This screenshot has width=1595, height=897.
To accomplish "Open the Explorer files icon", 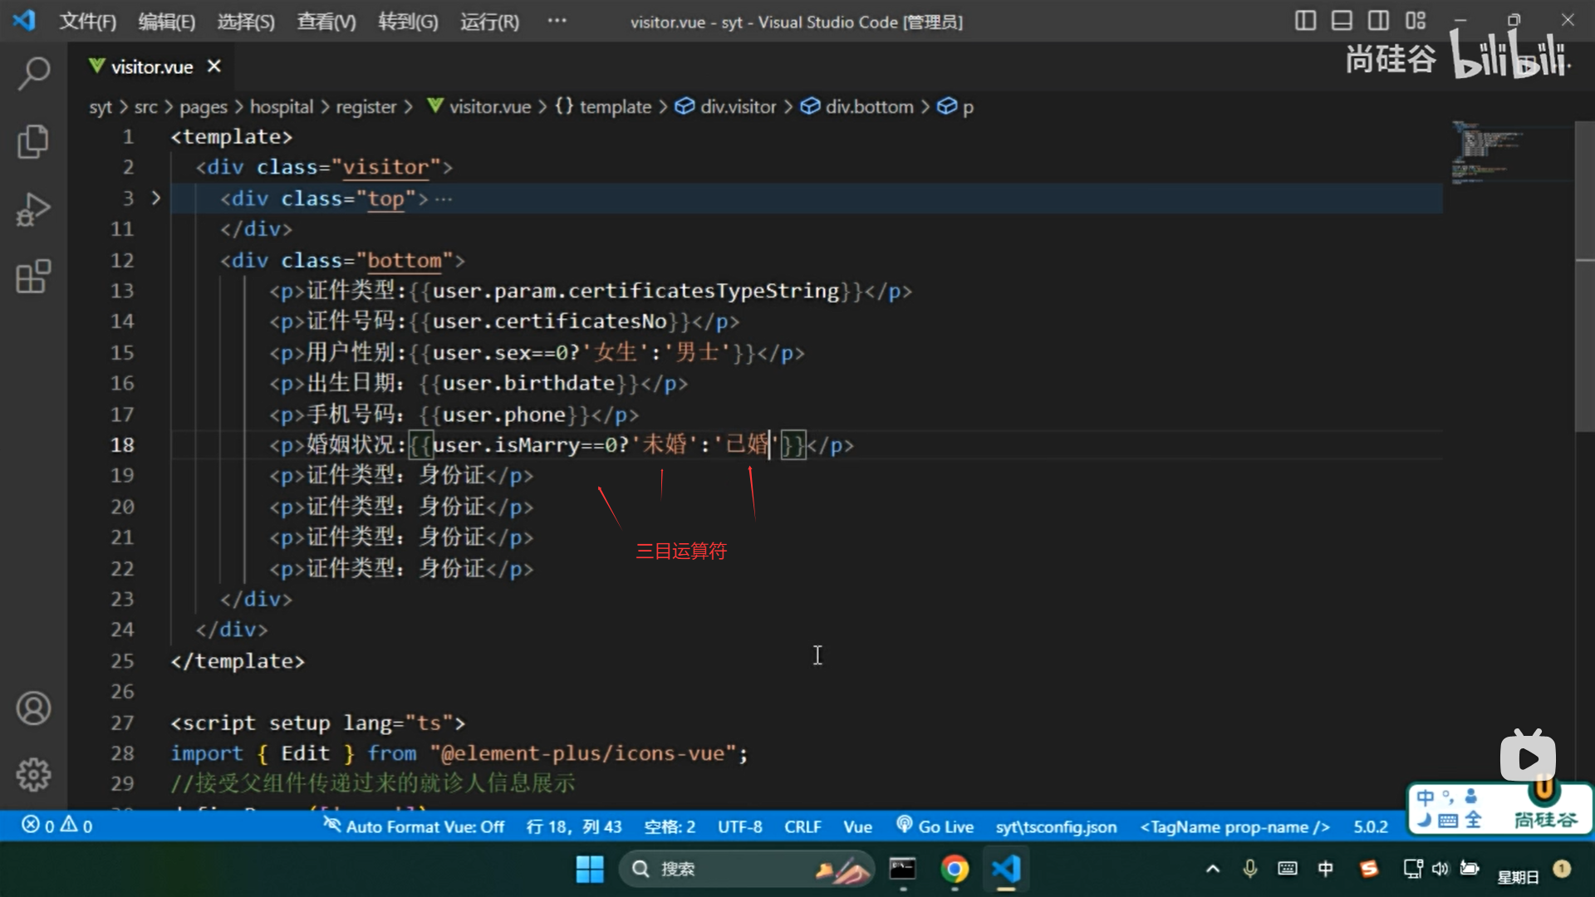I will [x=33, y=141].
